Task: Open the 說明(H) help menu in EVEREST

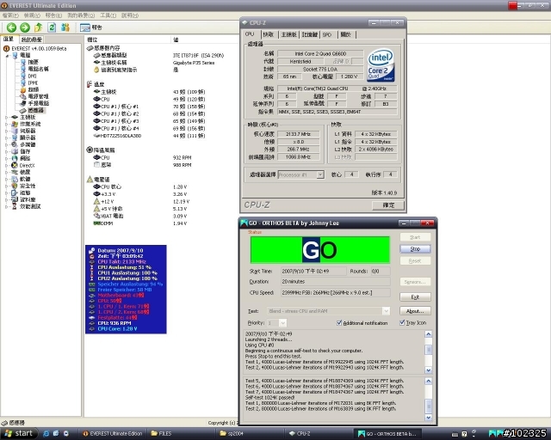Action: (130, 15)
